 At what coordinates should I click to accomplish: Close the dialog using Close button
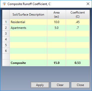(x=80, y=85)
